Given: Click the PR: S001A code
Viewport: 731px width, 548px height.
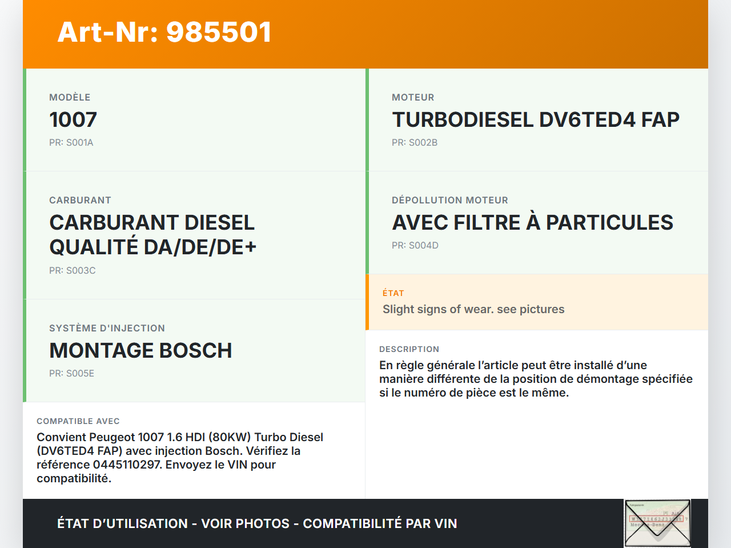Looking at the screenshot, I should [71, 143].
